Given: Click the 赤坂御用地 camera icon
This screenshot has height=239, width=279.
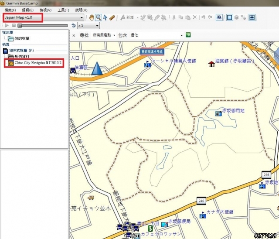Looking at the screenshot, I should (218, 113).
